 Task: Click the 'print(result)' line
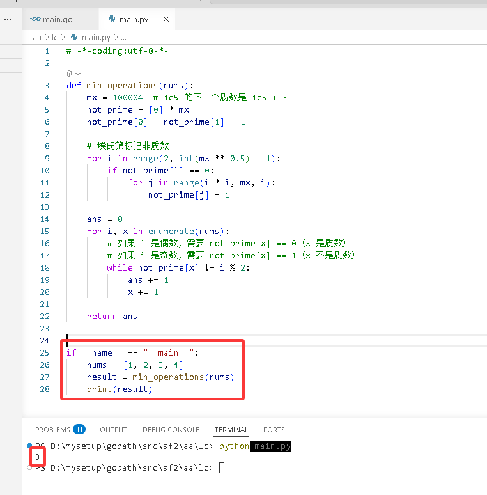pos(120,389)
